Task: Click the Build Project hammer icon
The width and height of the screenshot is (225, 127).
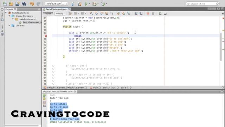Action: [73, 4]
